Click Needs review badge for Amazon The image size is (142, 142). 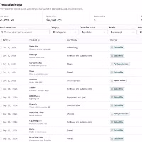118,81
